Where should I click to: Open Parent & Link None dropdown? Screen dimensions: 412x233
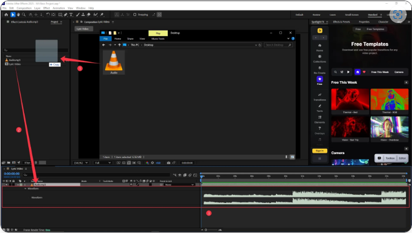click(179, 185)
